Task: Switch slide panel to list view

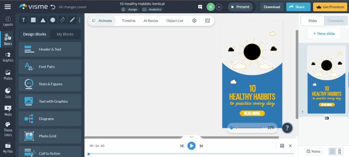Action: 339,151
